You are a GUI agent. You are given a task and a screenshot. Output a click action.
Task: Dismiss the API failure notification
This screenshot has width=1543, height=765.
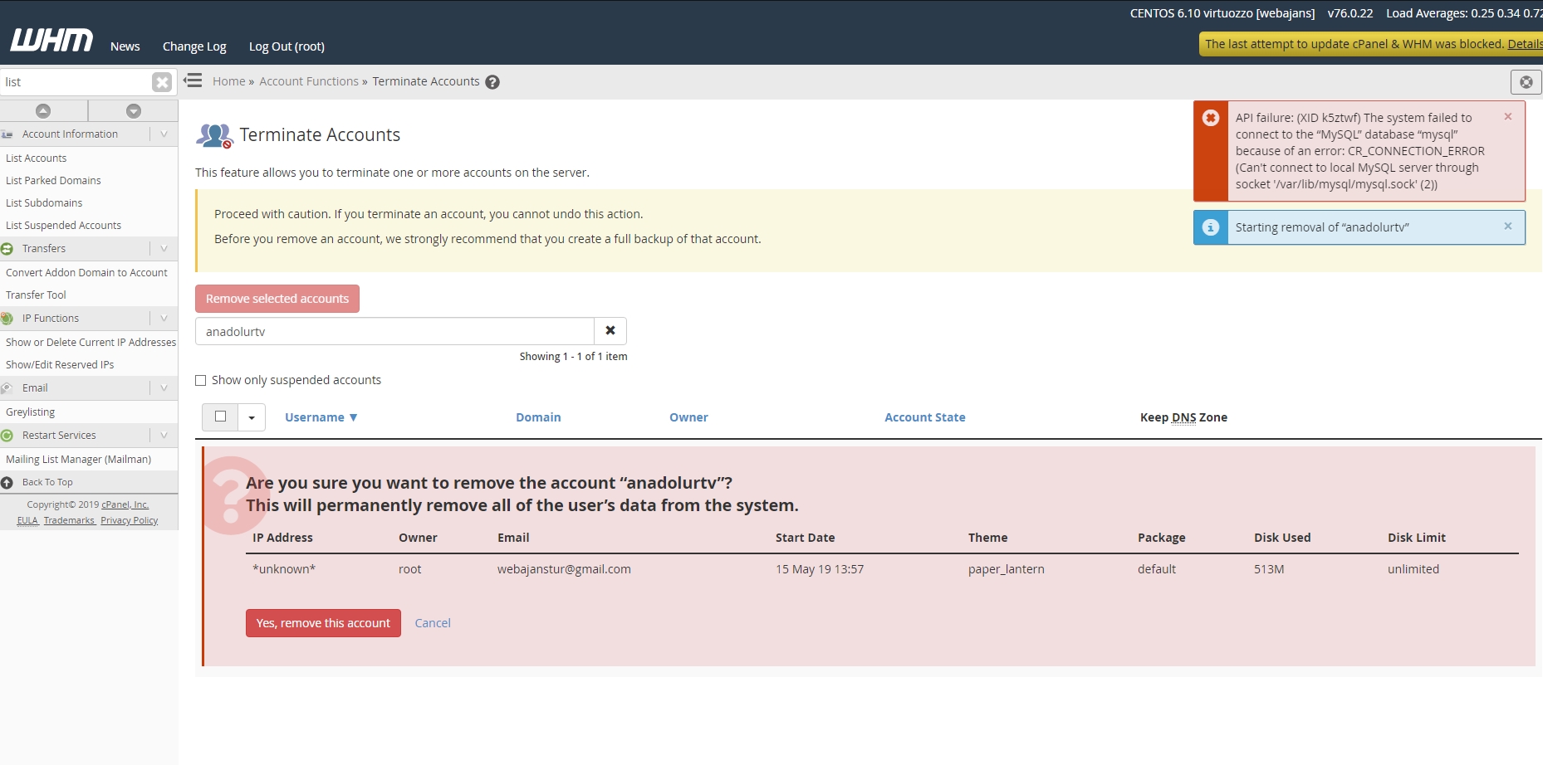(1508, 117)
